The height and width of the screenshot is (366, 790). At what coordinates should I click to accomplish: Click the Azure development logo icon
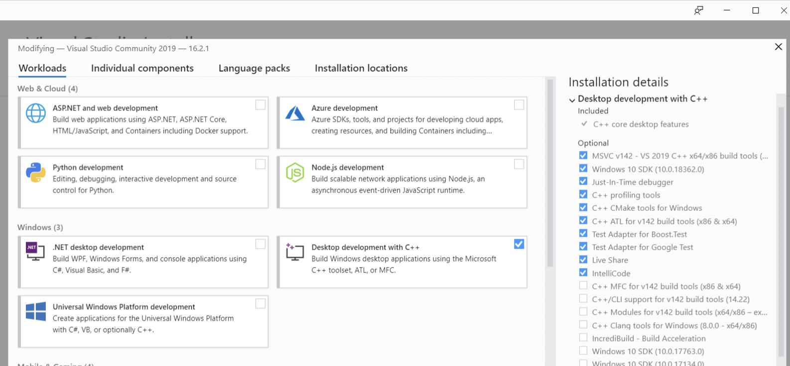(295, 113)
